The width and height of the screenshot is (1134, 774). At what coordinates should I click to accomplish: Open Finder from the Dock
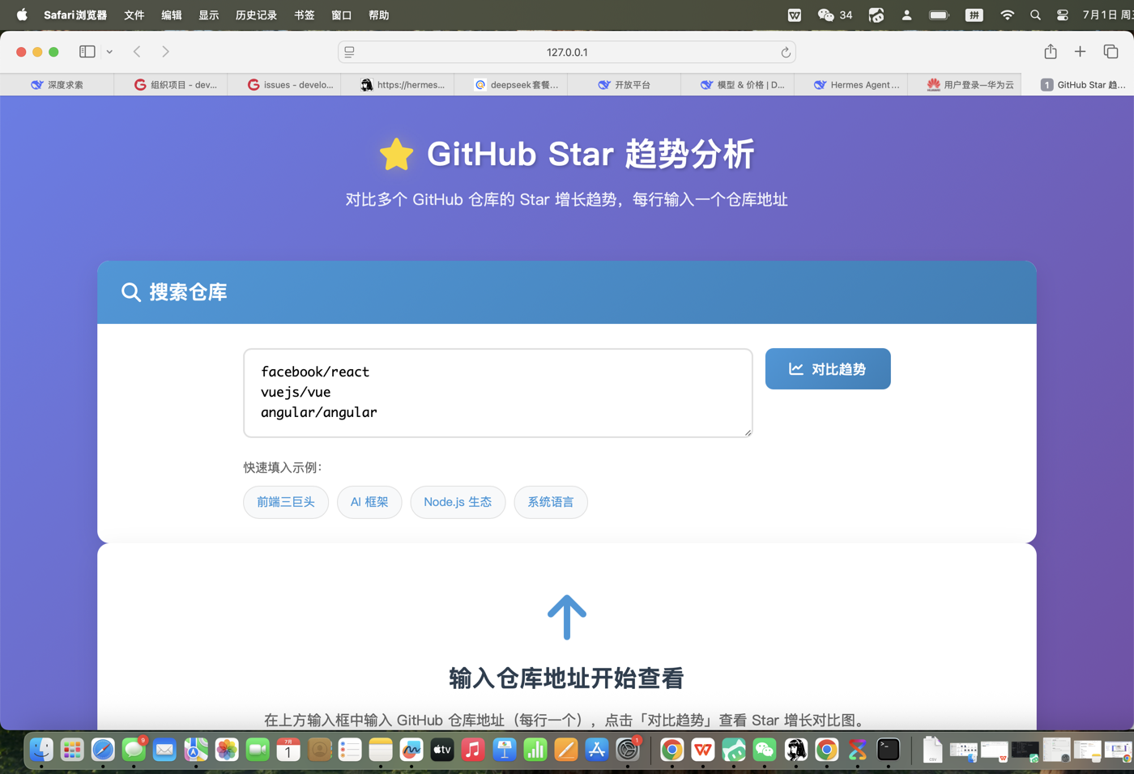coord(41,751)
